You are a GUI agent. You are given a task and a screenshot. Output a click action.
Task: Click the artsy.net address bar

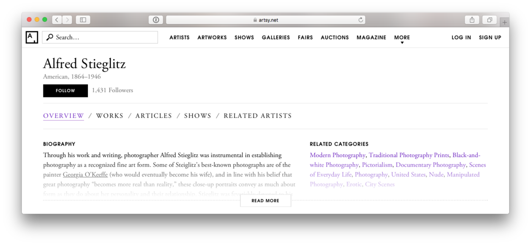pyautogui.click(x=265, y=20)
